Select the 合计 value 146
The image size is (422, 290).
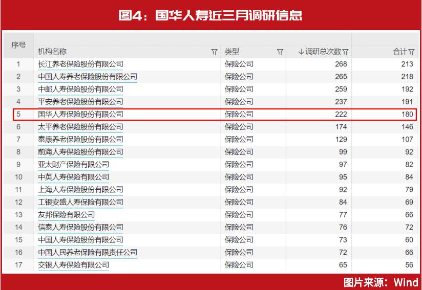(x=407, y=127)
